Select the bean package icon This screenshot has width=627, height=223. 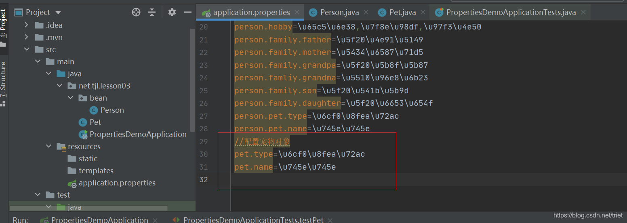tap(83, 98)
